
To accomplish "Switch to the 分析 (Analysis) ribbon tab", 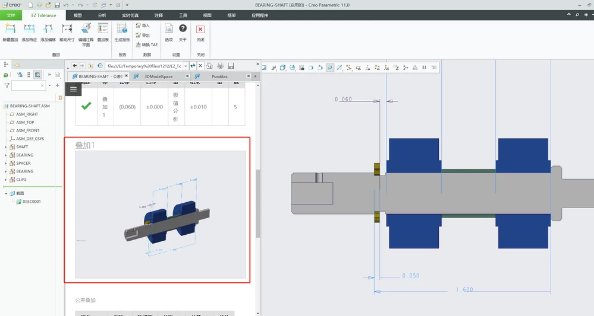I will pyautogui.click(x=102, y=15).
